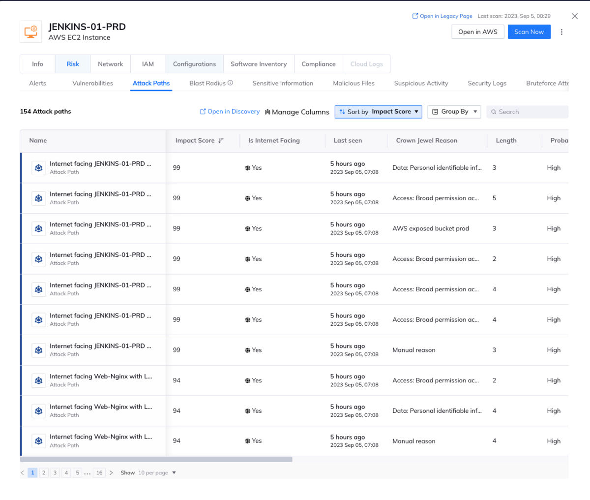Image resolution: width=590 pixels, height=500 pixels.
Task: Click attack path icon in the Jenkins Manual reason row
Action: tap(38, 350)
